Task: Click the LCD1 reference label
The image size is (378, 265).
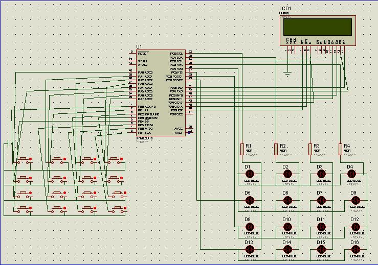Action: 285,8
